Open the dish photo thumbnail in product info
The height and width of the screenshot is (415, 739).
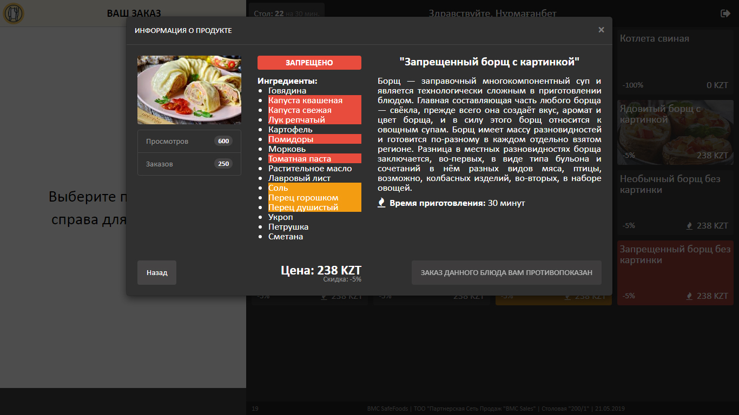(x=189, y=90)
